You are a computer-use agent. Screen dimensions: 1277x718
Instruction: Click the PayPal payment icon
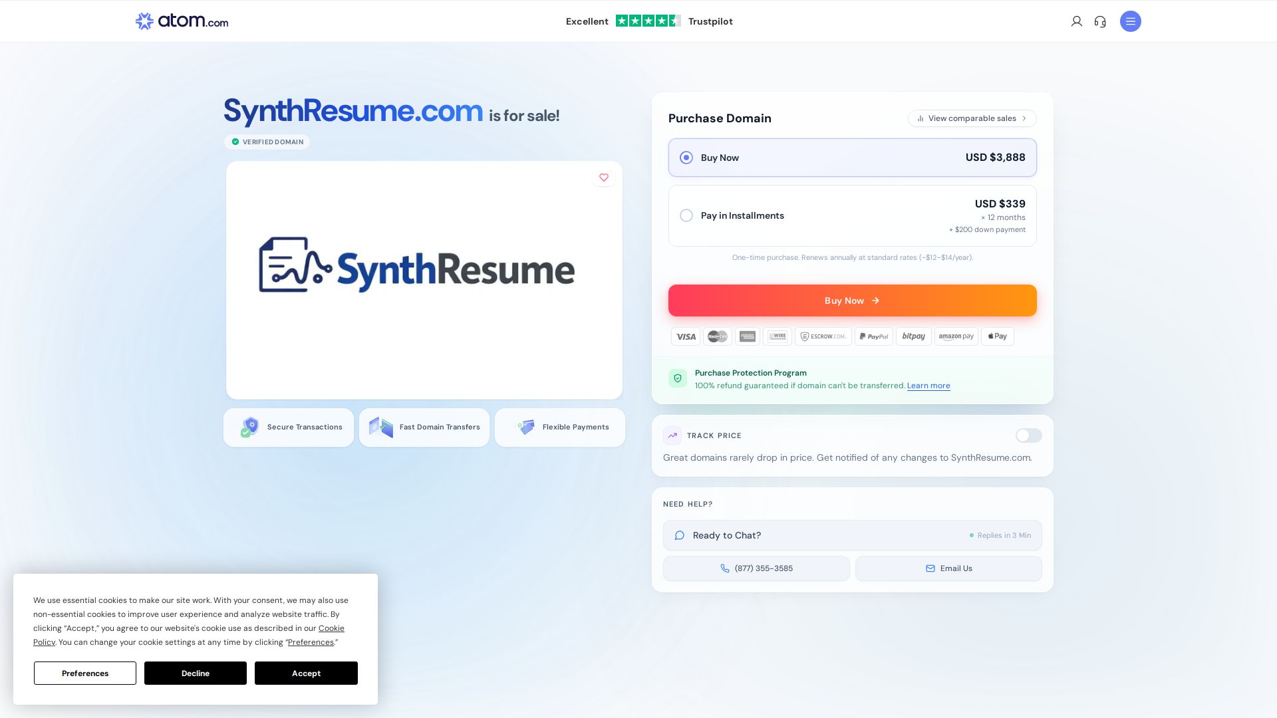(874, 336)
